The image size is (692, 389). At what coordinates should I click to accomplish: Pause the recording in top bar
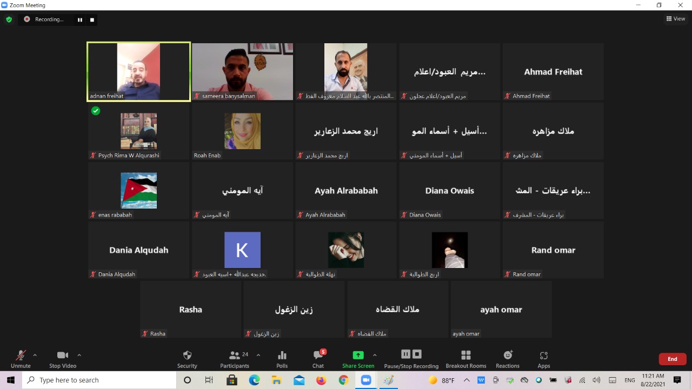pos(80,19)
